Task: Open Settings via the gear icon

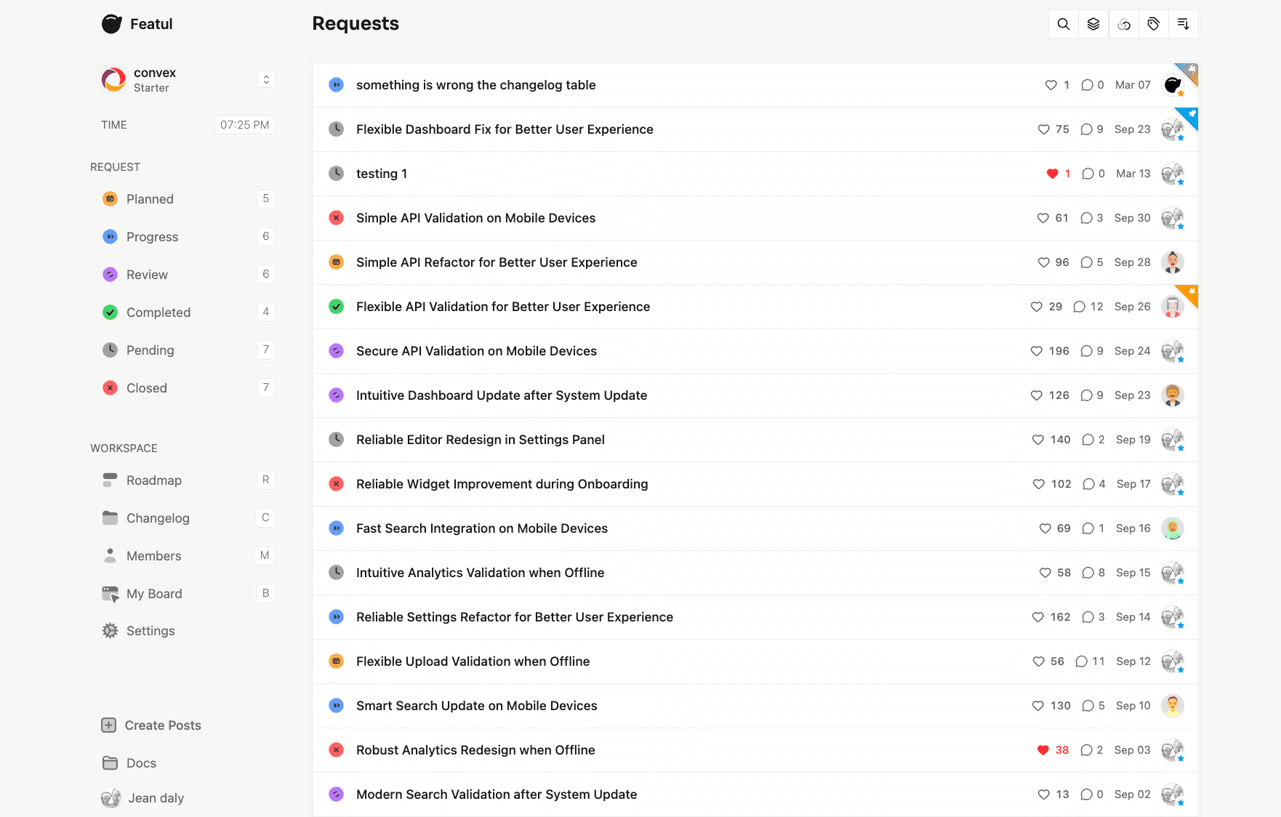Action: tap(110, 630)
